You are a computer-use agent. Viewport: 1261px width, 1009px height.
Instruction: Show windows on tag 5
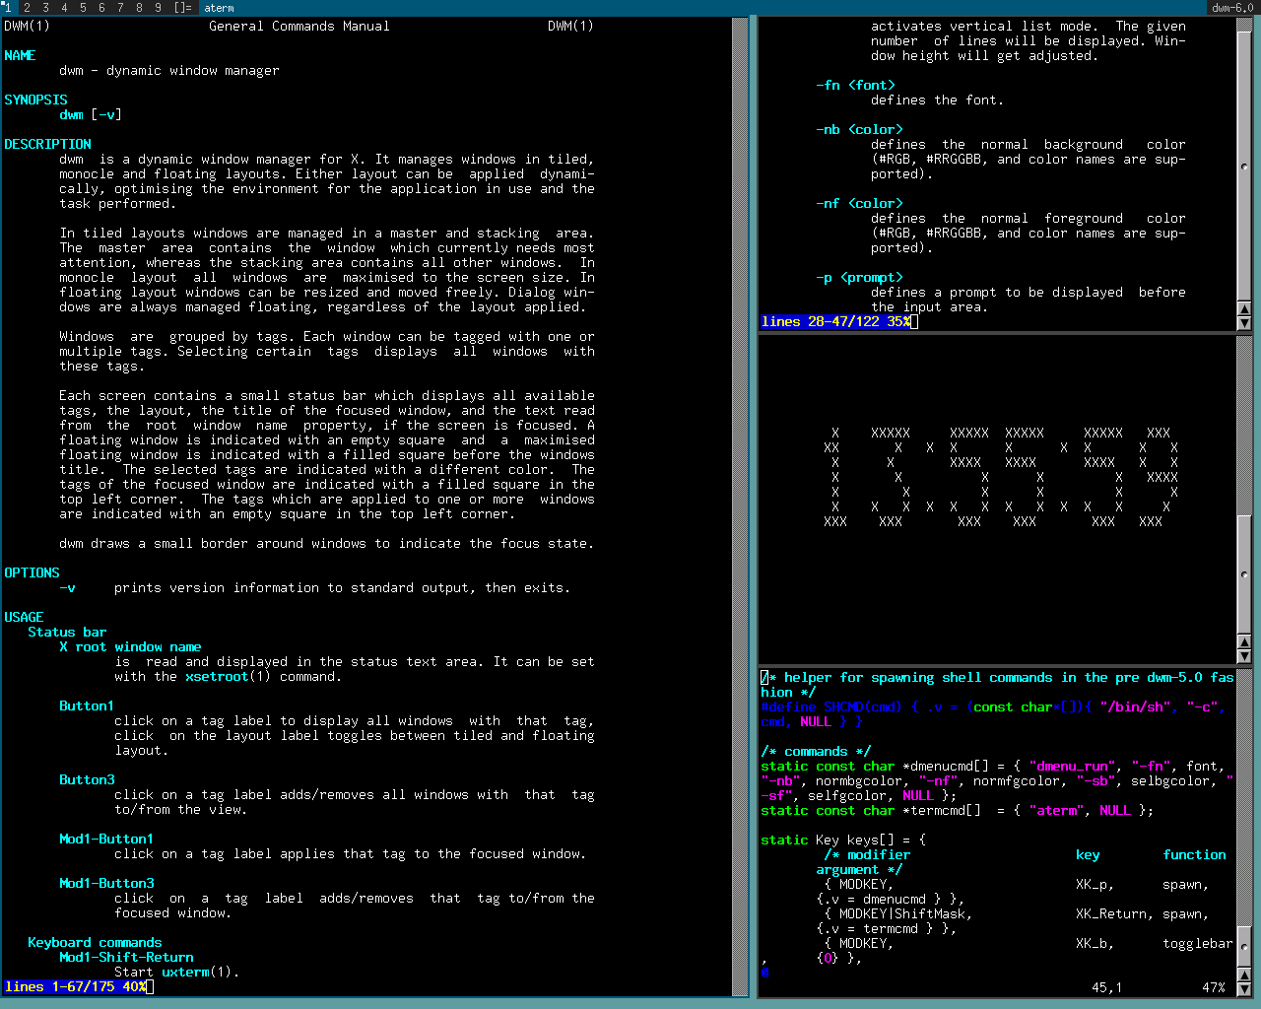83,8
